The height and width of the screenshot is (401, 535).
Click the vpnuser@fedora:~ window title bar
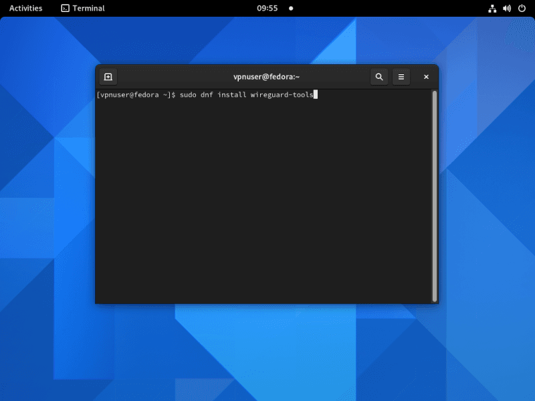point(266,77)
